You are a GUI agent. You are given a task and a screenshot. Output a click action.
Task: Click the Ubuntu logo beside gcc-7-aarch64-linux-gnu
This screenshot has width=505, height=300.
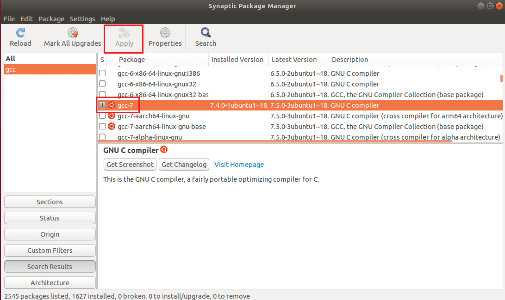(111, 116)
